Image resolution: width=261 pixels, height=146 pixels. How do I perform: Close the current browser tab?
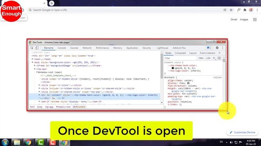[44, 3]
